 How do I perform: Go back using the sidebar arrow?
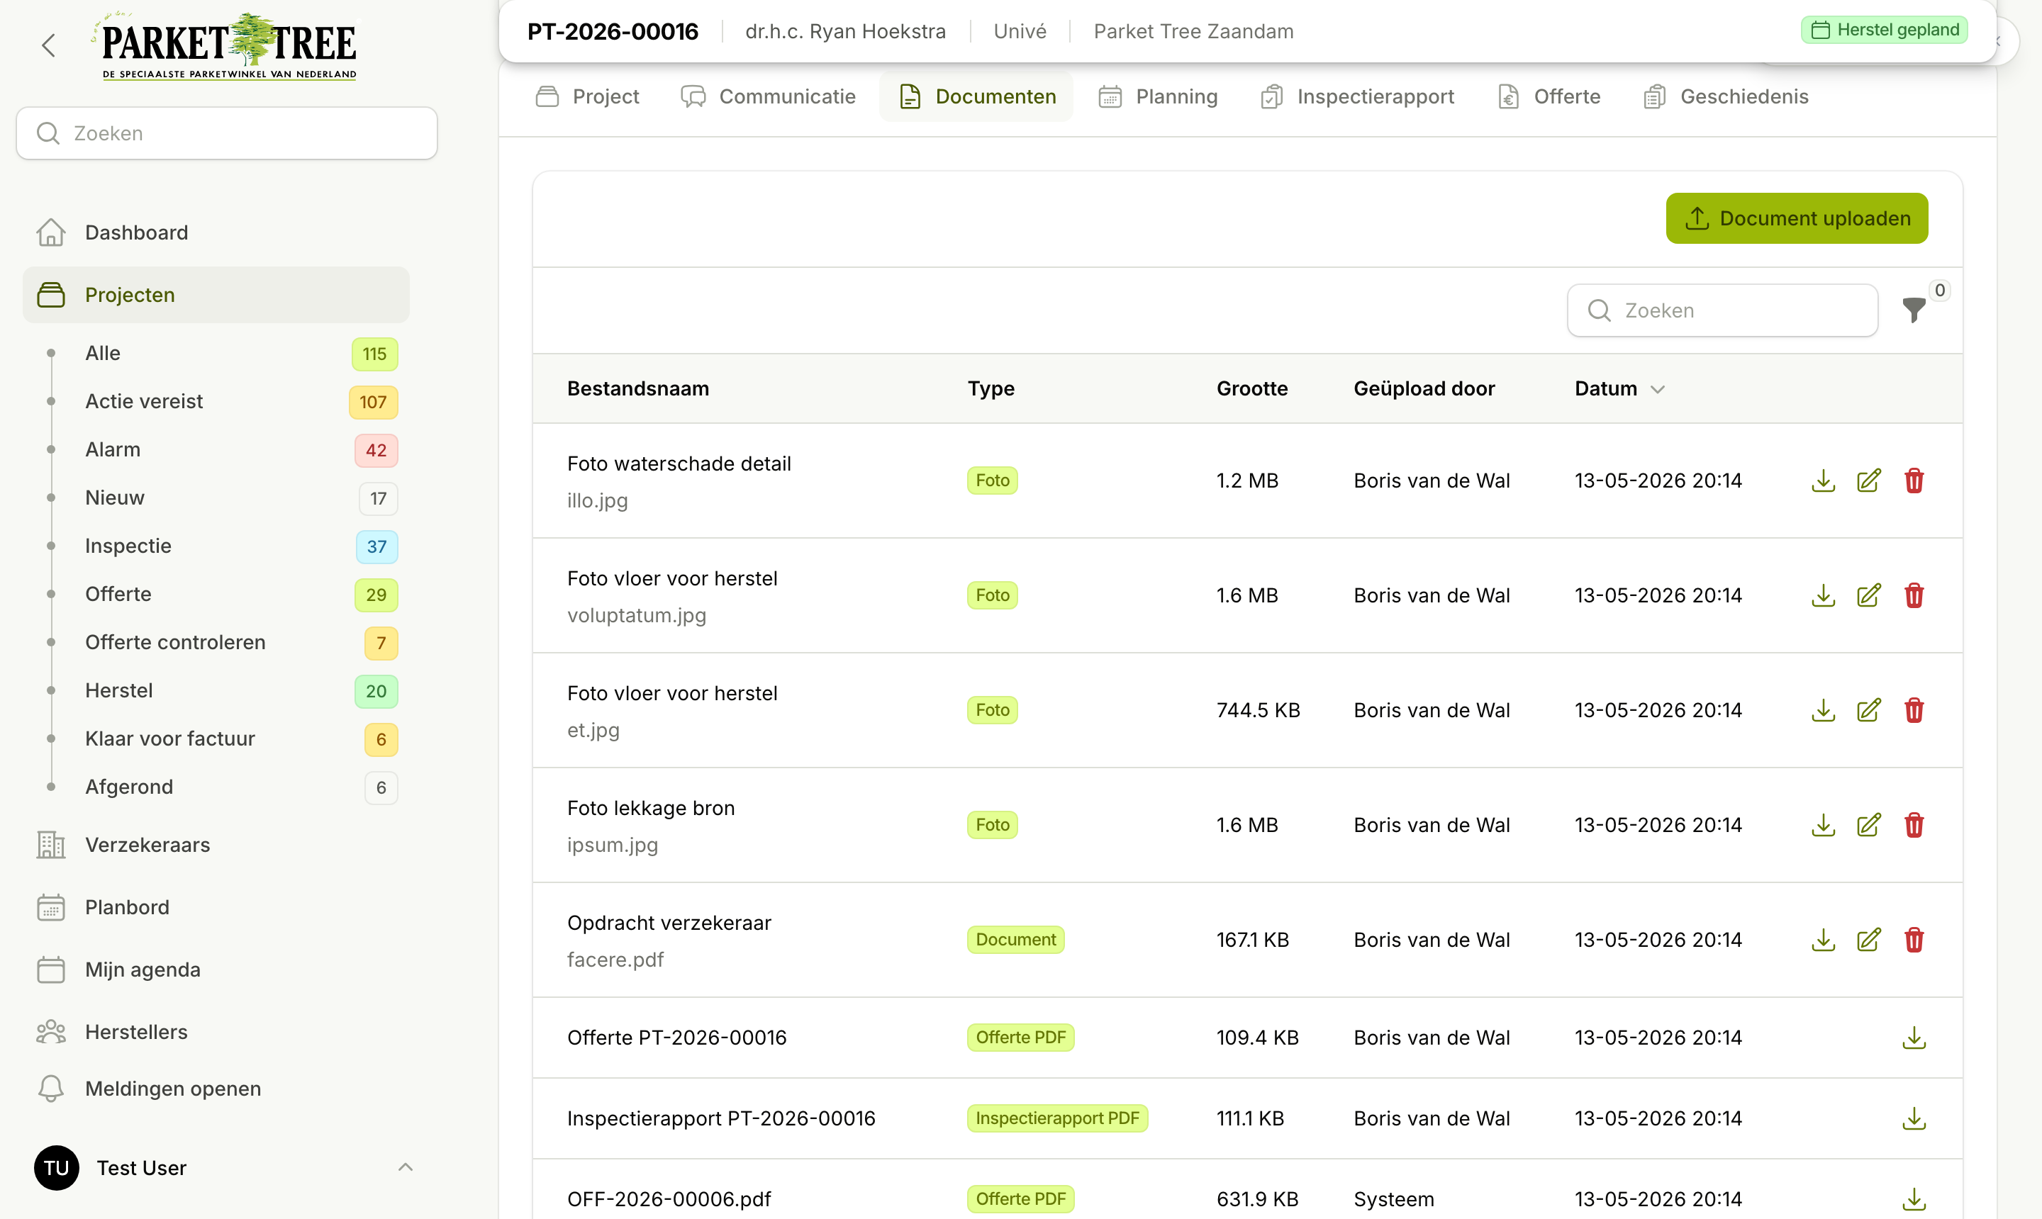pyautogui.click(x=48, y=45)
